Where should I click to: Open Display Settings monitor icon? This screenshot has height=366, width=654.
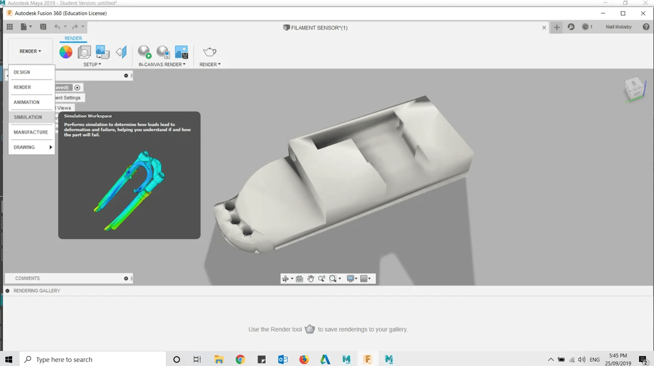click(351, 279)
